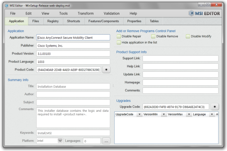
Task: Open VersionMin column filter arrow
Action: 164,114
